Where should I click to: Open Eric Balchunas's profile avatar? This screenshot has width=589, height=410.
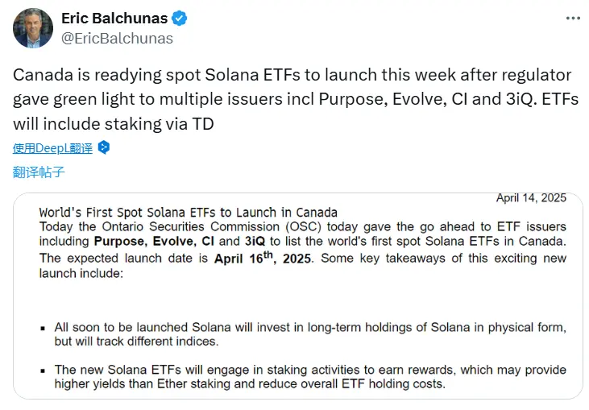click(x=32, y=28)
